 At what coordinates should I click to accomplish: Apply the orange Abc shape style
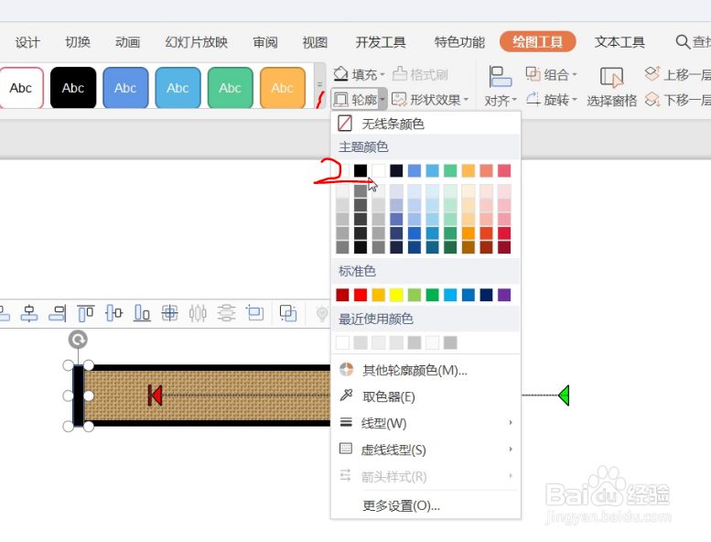(283, 88)
